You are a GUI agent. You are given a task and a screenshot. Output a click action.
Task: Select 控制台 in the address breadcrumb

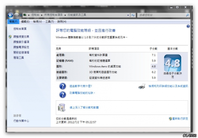[x=35, y=15]
